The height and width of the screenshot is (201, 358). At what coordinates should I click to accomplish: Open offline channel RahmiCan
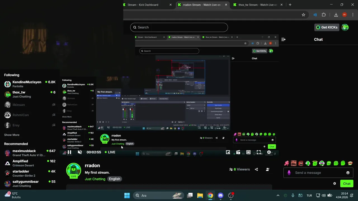(30, 115)
